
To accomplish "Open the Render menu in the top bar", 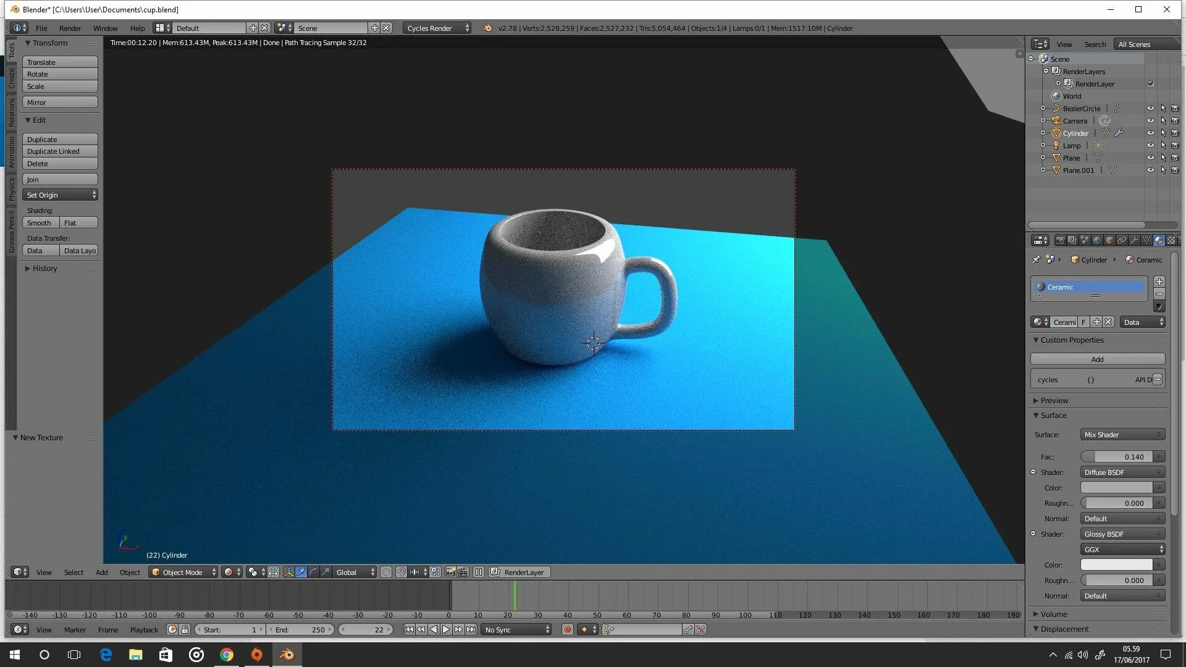I will click(x=70, y=28).
